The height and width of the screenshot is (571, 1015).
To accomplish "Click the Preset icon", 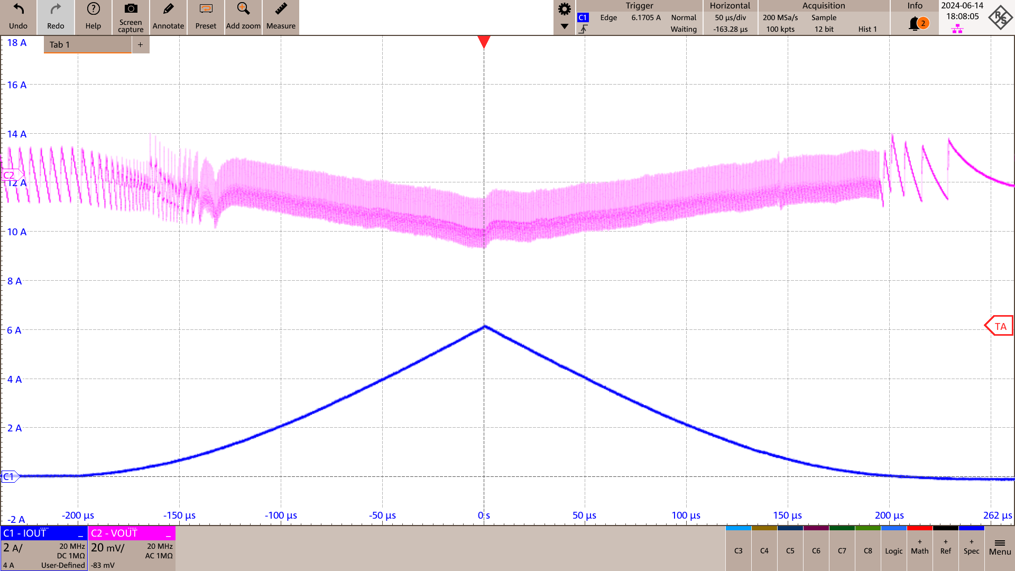I will point(206,10).
